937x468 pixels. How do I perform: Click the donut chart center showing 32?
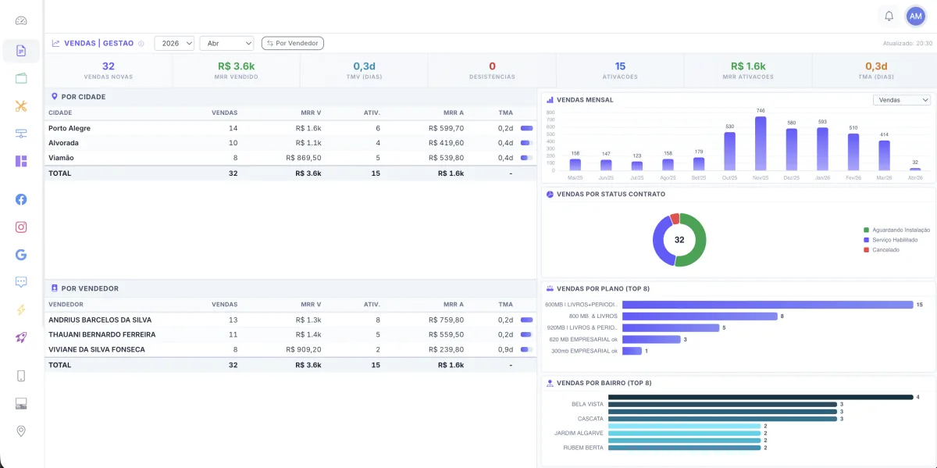[x=679, y=240]
